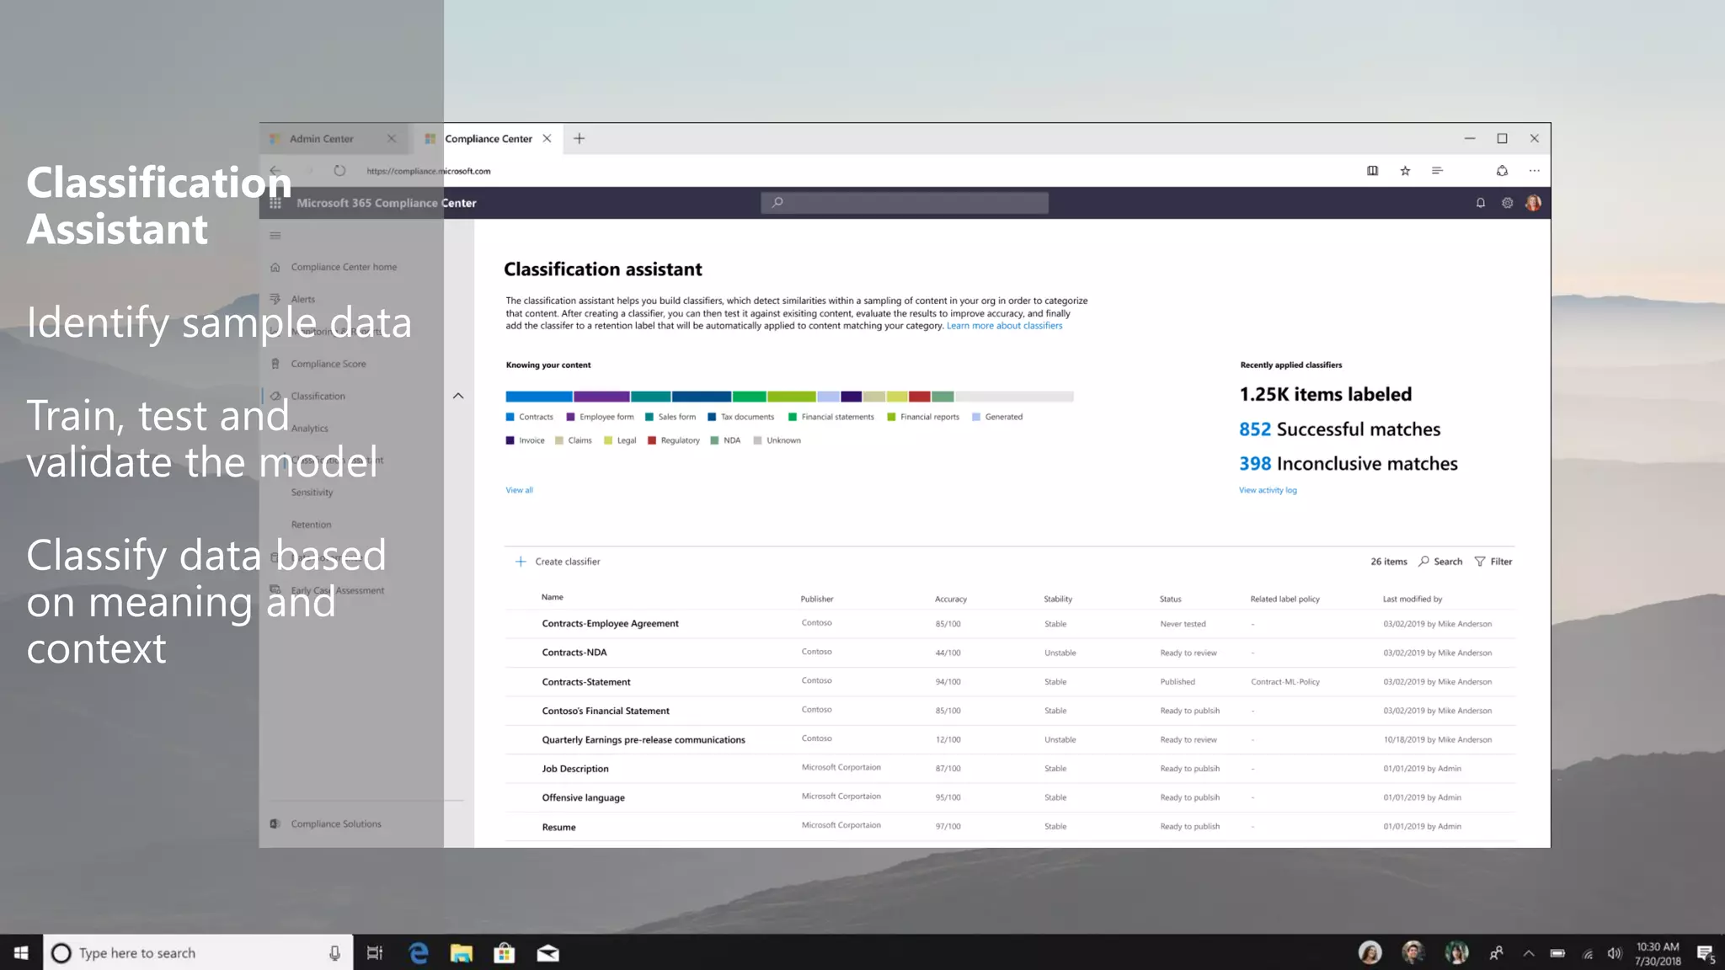The width and height of the screenshot is (1725, 970).
Task: Open Microsoft Edge from taskbar
Action: 419,953
